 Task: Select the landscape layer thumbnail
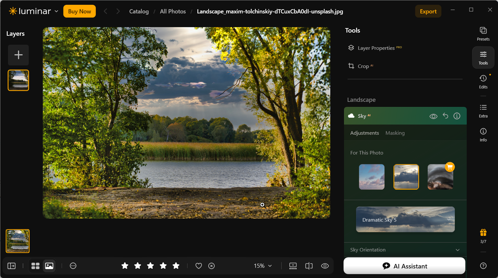19,80
